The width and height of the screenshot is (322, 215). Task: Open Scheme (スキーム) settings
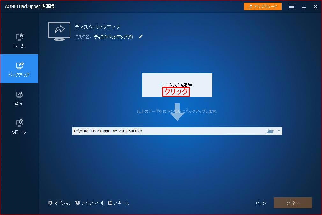click(x=119, y=203)
